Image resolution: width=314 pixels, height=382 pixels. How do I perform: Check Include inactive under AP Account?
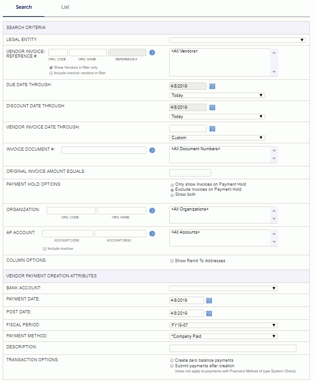point(45,249)
